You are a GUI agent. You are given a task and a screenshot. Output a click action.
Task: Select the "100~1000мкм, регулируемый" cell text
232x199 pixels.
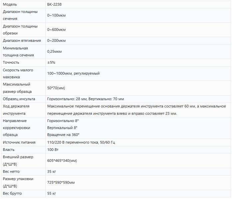[74, 73]
